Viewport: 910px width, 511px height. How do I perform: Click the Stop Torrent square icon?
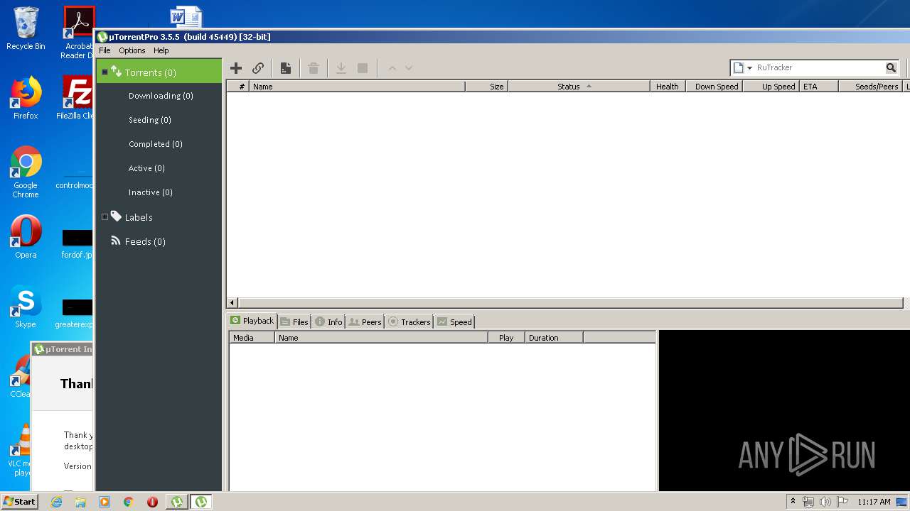363,68
